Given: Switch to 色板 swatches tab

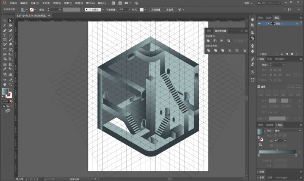Looking at the screenshot, I should point(270,59).
